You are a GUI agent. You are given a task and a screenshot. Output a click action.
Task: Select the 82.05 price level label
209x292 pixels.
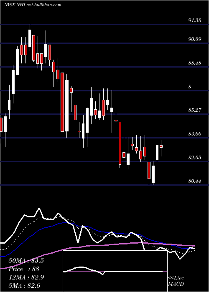coord(195,158)
